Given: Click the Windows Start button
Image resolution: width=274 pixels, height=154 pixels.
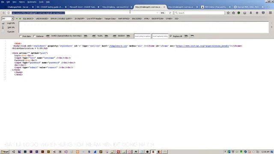Looking at the screenshot, I should [x=5, y=152].
